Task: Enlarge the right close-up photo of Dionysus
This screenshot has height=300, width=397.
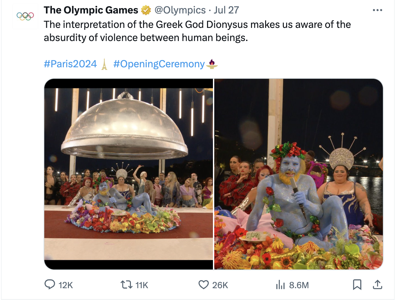Action: [x=299, y=174]
